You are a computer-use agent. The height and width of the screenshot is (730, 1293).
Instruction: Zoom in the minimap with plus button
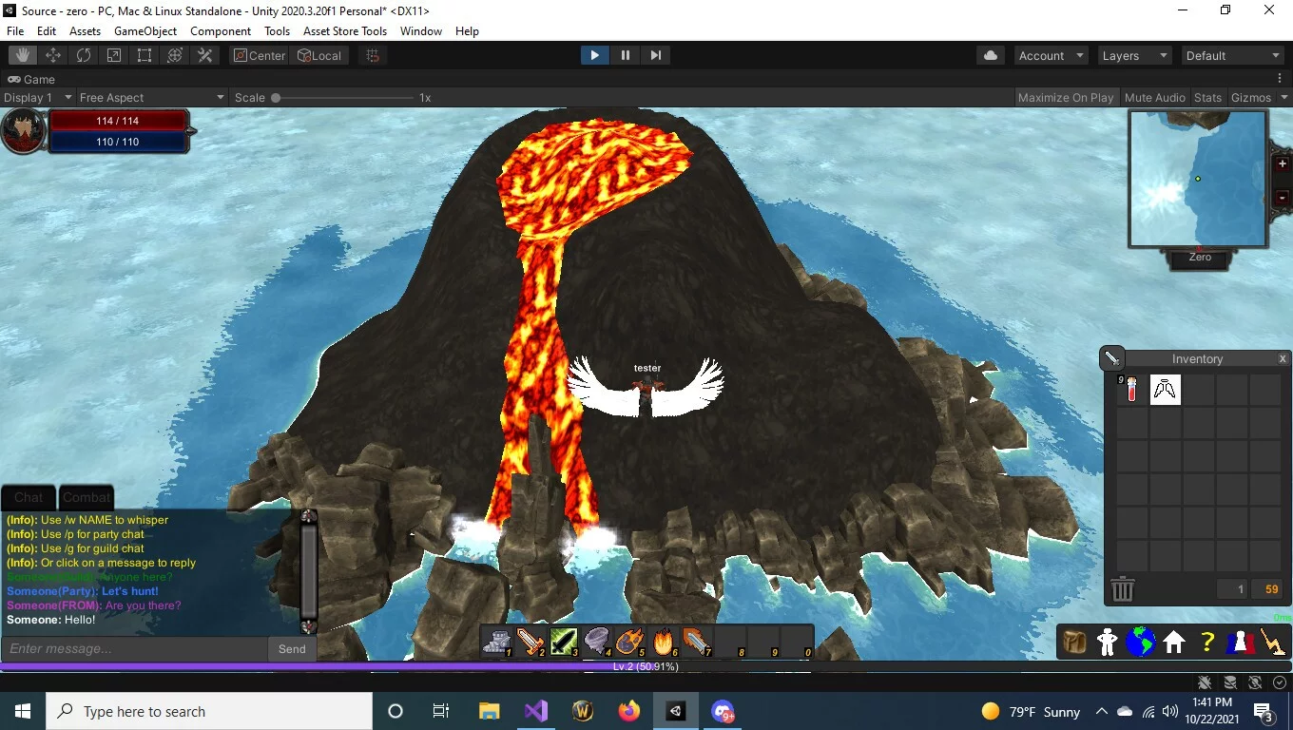(1282, 163)
